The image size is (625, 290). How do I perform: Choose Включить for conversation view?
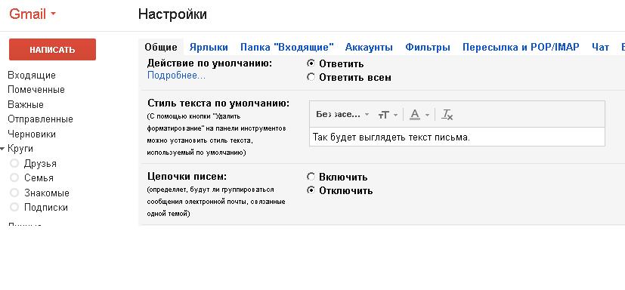click(x=311, y=177)
